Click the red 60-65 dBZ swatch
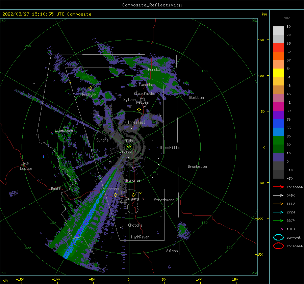Viewport: 304px width, 284px height. coord(278,48)
